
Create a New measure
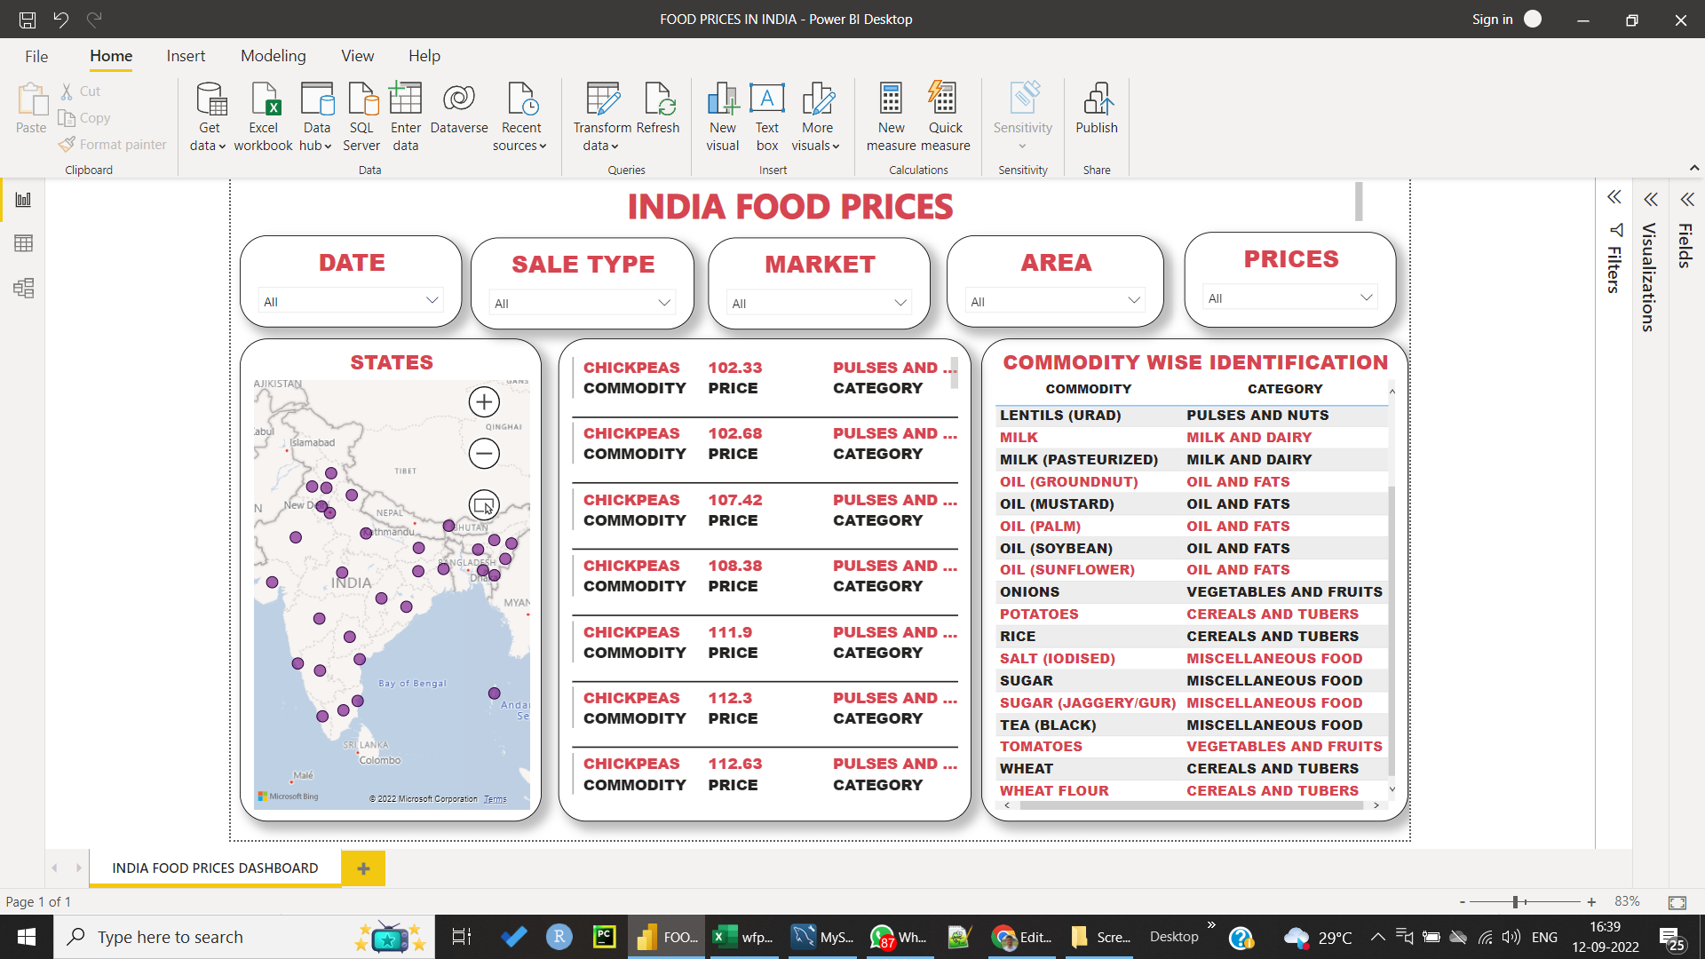[x=891, y=115]
